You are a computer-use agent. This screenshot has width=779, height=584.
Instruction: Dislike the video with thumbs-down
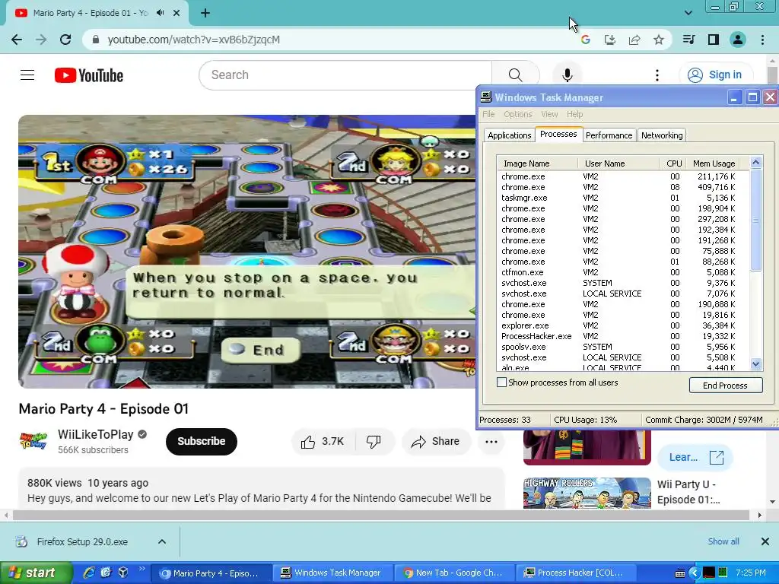[374, 442]
